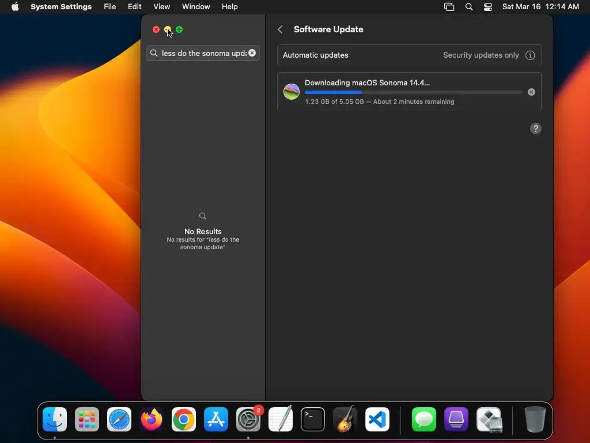Open the View menu
The width and height of the screenshot is (590, 443).
coord(161,7)
